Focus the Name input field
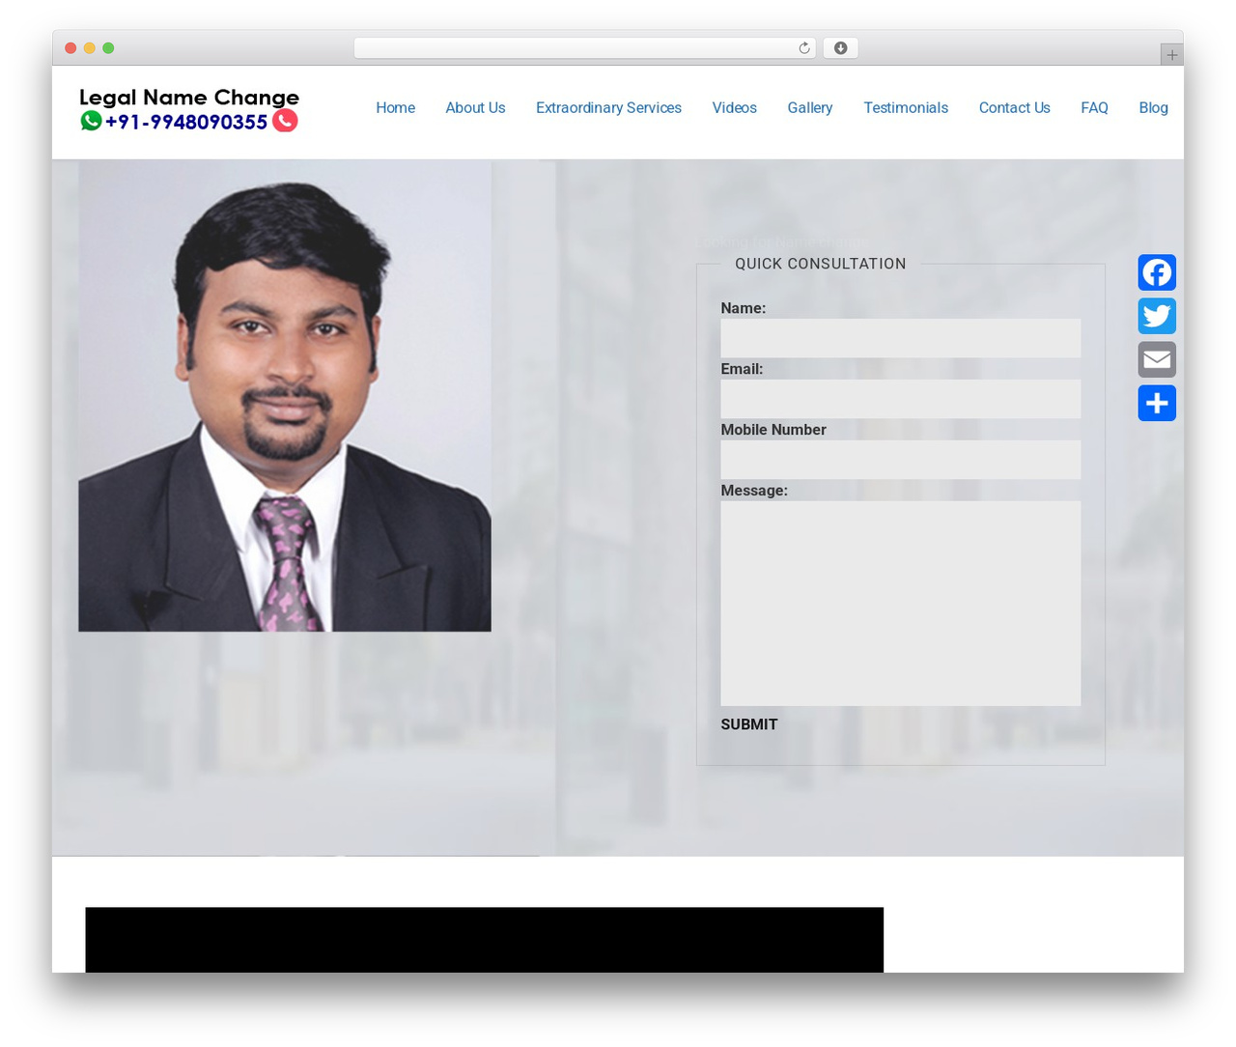The height and width of the screenshot is (1047, 1236). (x=900, y=338)
